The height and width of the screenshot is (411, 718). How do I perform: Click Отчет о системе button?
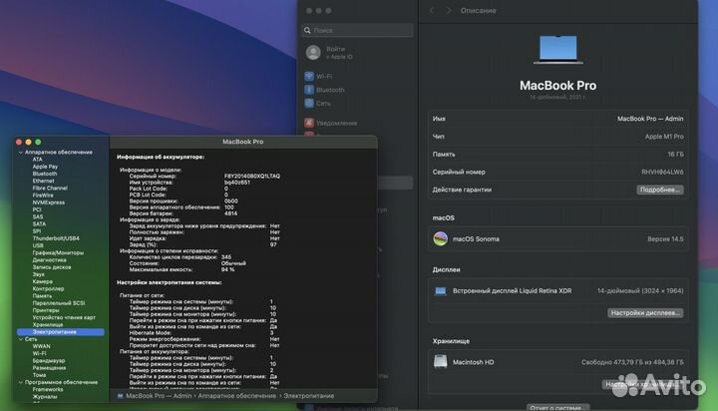pos(557,407)
